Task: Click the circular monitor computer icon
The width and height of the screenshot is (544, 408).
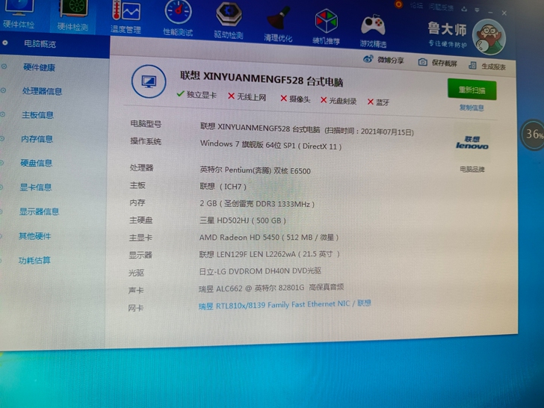Action: click(149, 81)
